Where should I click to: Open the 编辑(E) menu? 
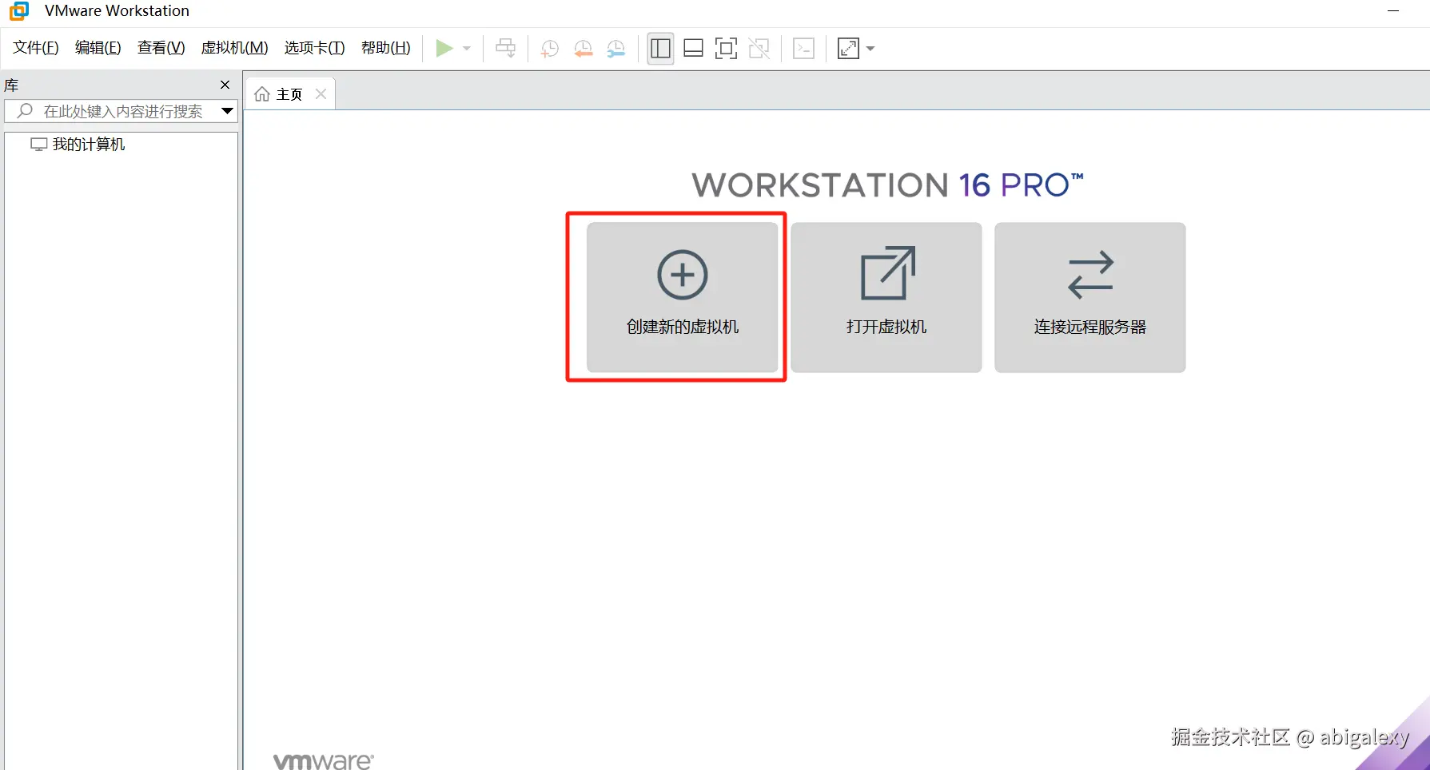pyautogui.click(x=98, y=48)
